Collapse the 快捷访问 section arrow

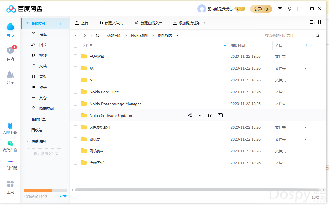tap(28, 141)
